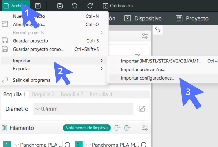Viewport: 218px width, 147px height.
Task: Select Importar archivo Zip... option
Action: [163, 70]
